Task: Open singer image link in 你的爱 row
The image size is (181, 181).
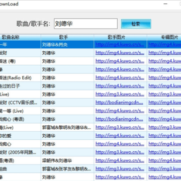Action: [120, 136]
